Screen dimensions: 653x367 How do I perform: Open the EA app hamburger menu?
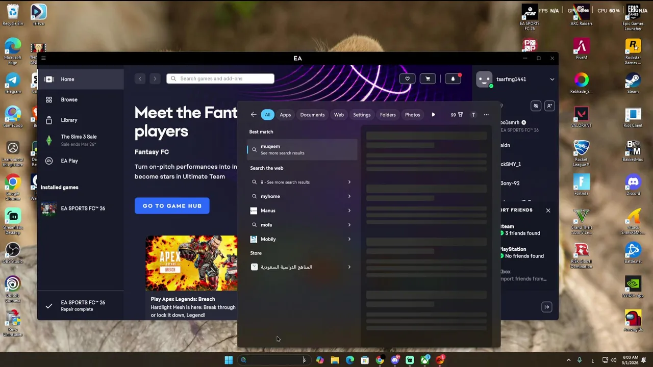click(x=43, y=58)
